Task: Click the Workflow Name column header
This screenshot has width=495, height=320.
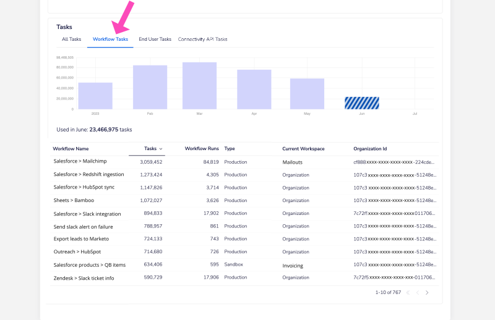Action: [x=71, y=149]
